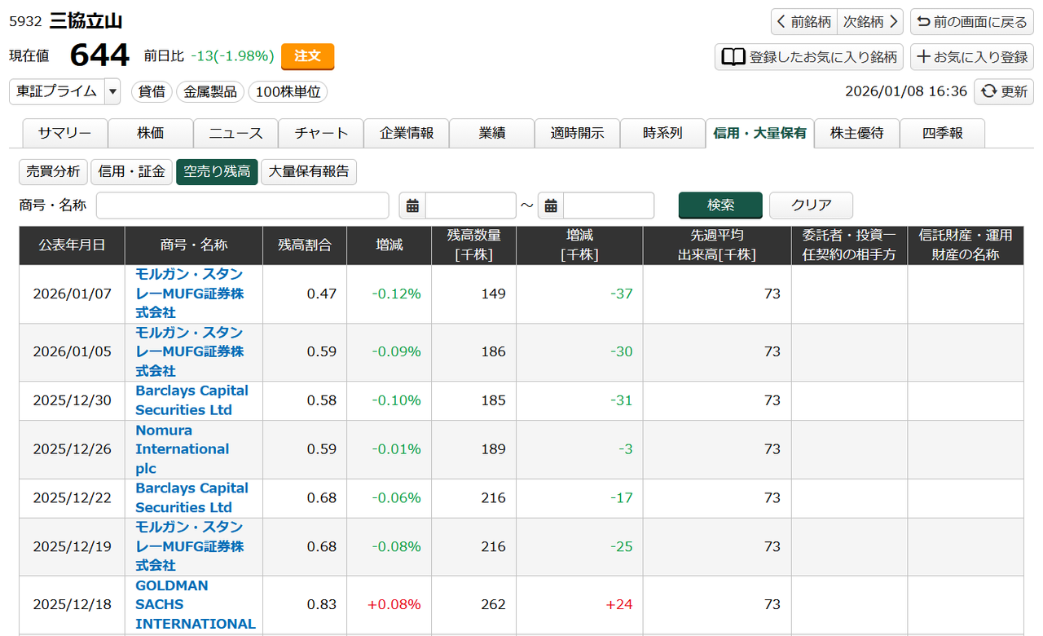Go to next stock 次銘柄
Image resolution: width=1043 pixels, height=636 pixels.
point(870,22)
